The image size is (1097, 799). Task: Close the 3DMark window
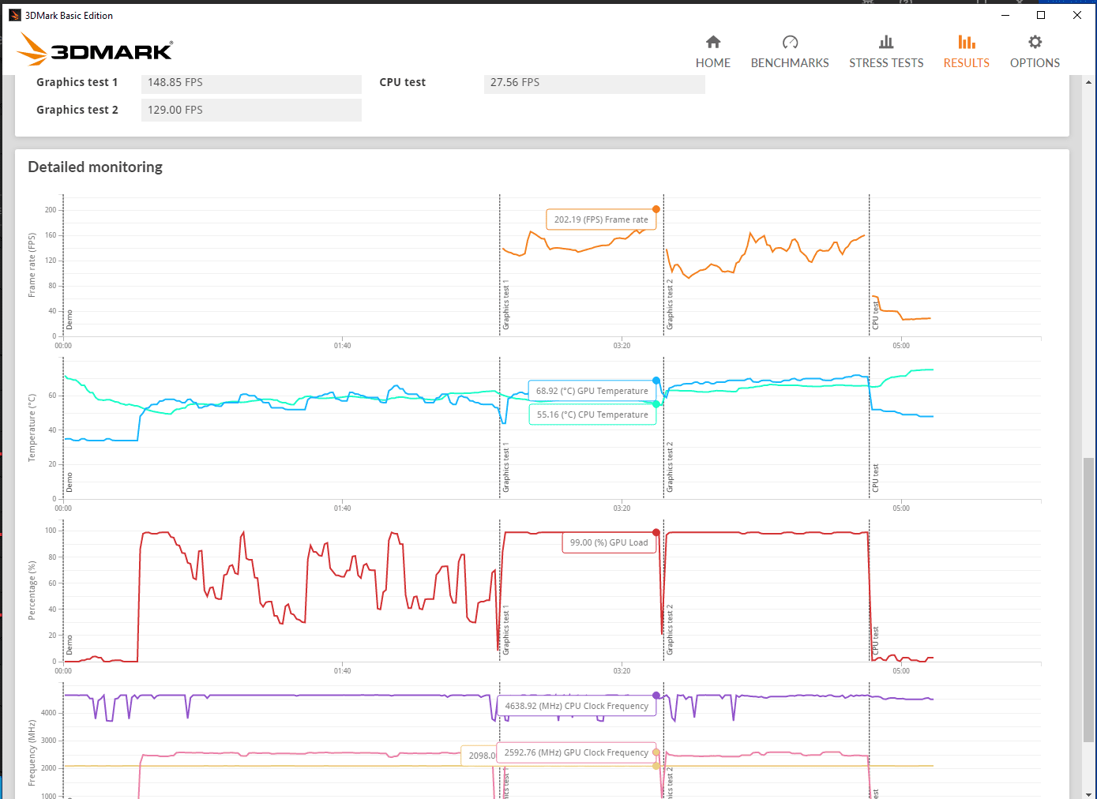tap(1077, 15)
